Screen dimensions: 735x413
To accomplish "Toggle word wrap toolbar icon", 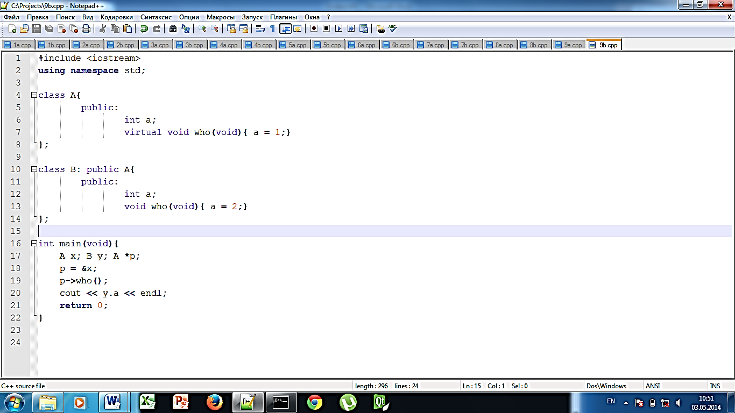I will coord(260,29).
